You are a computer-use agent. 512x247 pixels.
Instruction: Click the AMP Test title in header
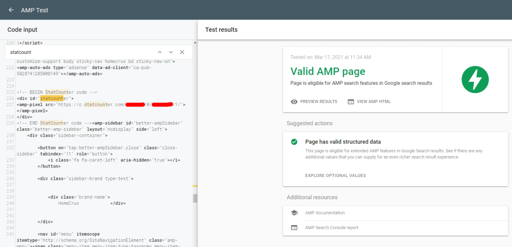[x=35, y=10]
